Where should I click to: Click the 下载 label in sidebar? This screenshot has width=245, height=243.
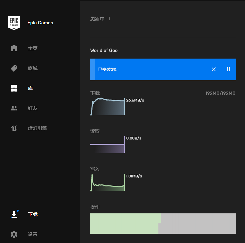tap(33, 214)
